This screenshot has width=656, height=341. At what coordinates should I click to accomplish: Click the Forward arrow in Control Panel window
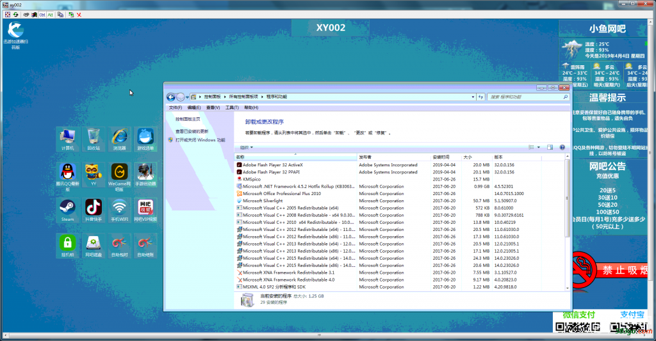(180, 97)
